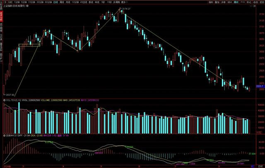
Task: Switch to the 分时 time-sharing view
Action: click(10, 2)
